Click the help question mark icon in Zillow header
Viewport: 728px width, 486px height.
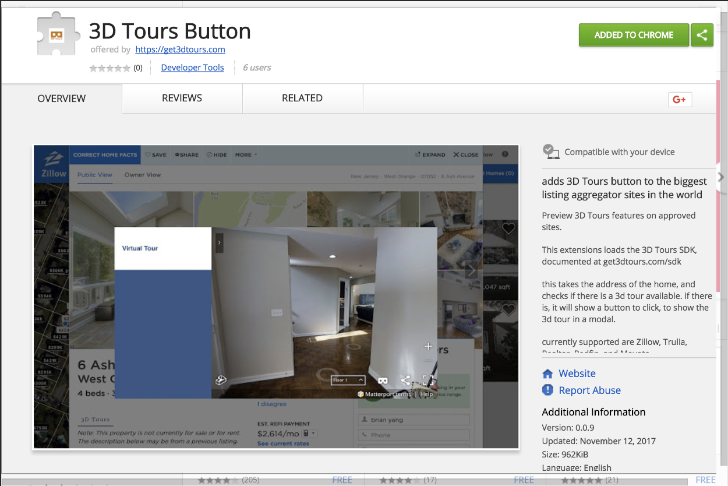pos(505,154)
